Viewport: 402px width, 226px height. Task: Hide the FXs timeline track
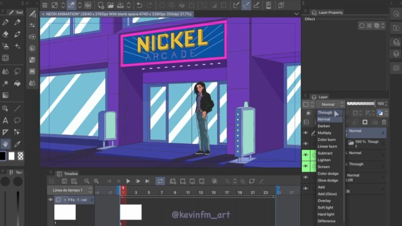(x=50, y=200)
